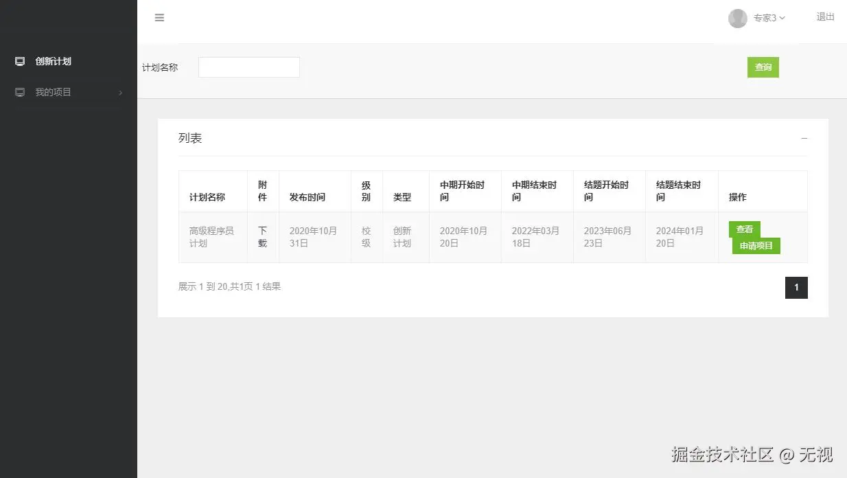The width and height of the screenshot is (847, 478).
Task: Click the 2024年01月20日 date cell
Action: [680, 237]
